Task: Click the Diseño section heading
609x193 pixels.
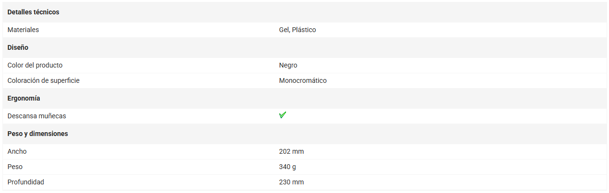Action: 18,47
